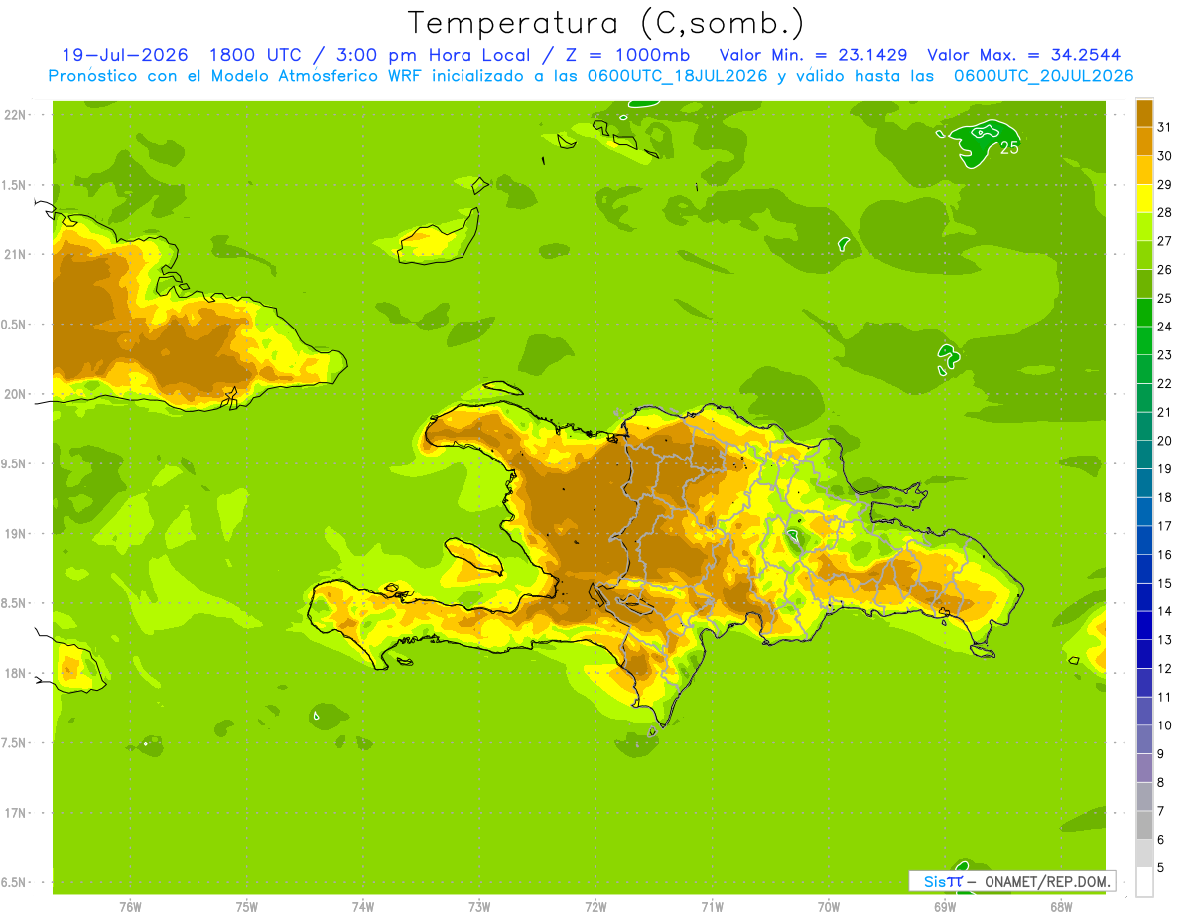
Task: Click the "20N" latitude axis label
Action: pyautogui.click(x=15, y=394)
